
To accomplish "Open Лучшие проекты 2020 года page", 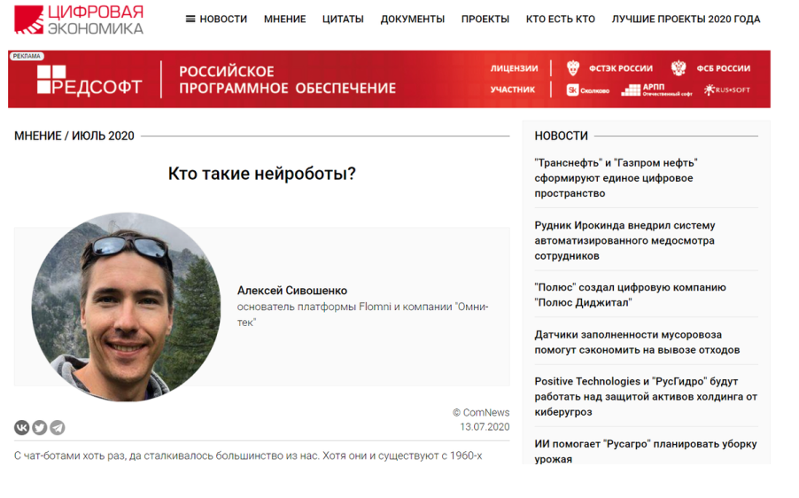I will coord(686,19).
